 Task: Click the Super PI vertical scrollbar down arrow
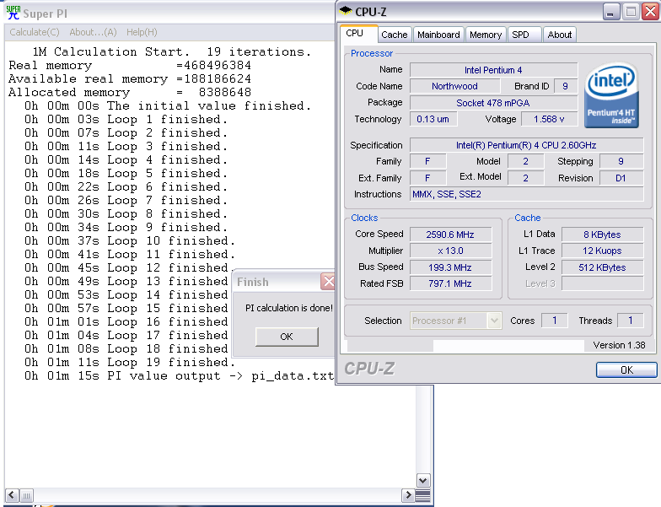(x=423, y=480)
